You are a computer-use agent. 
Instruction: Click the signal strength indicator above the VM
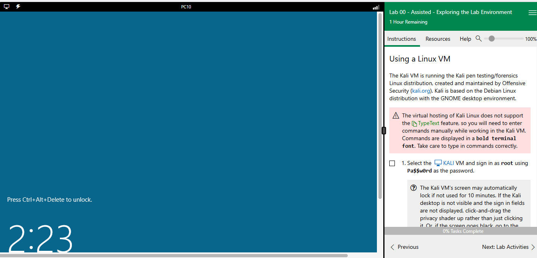(375, 7)
